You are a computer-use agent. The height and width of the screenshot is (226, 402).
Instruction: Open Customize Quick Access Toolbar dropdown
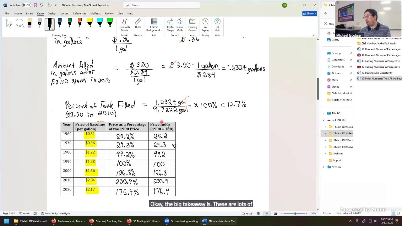[56, 5]
